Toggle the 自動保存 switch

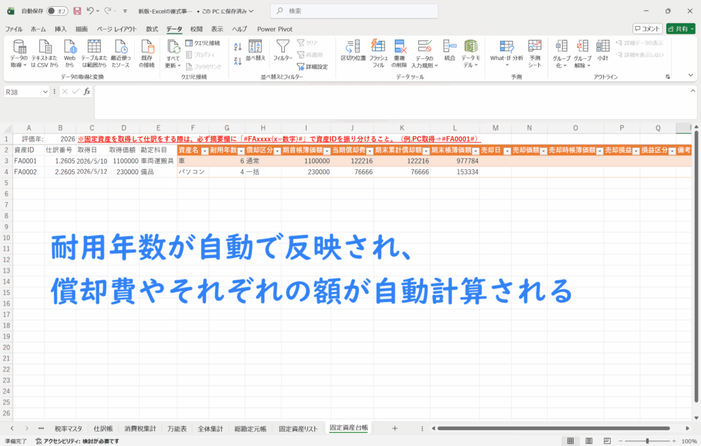58,11
